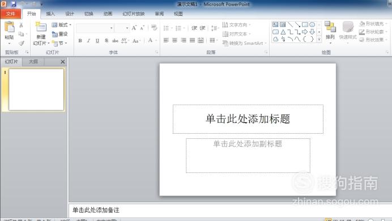This screenshot has height=221, width=392.
Task: Switch to the Transitions tab
Action: (x=89, y=14)
